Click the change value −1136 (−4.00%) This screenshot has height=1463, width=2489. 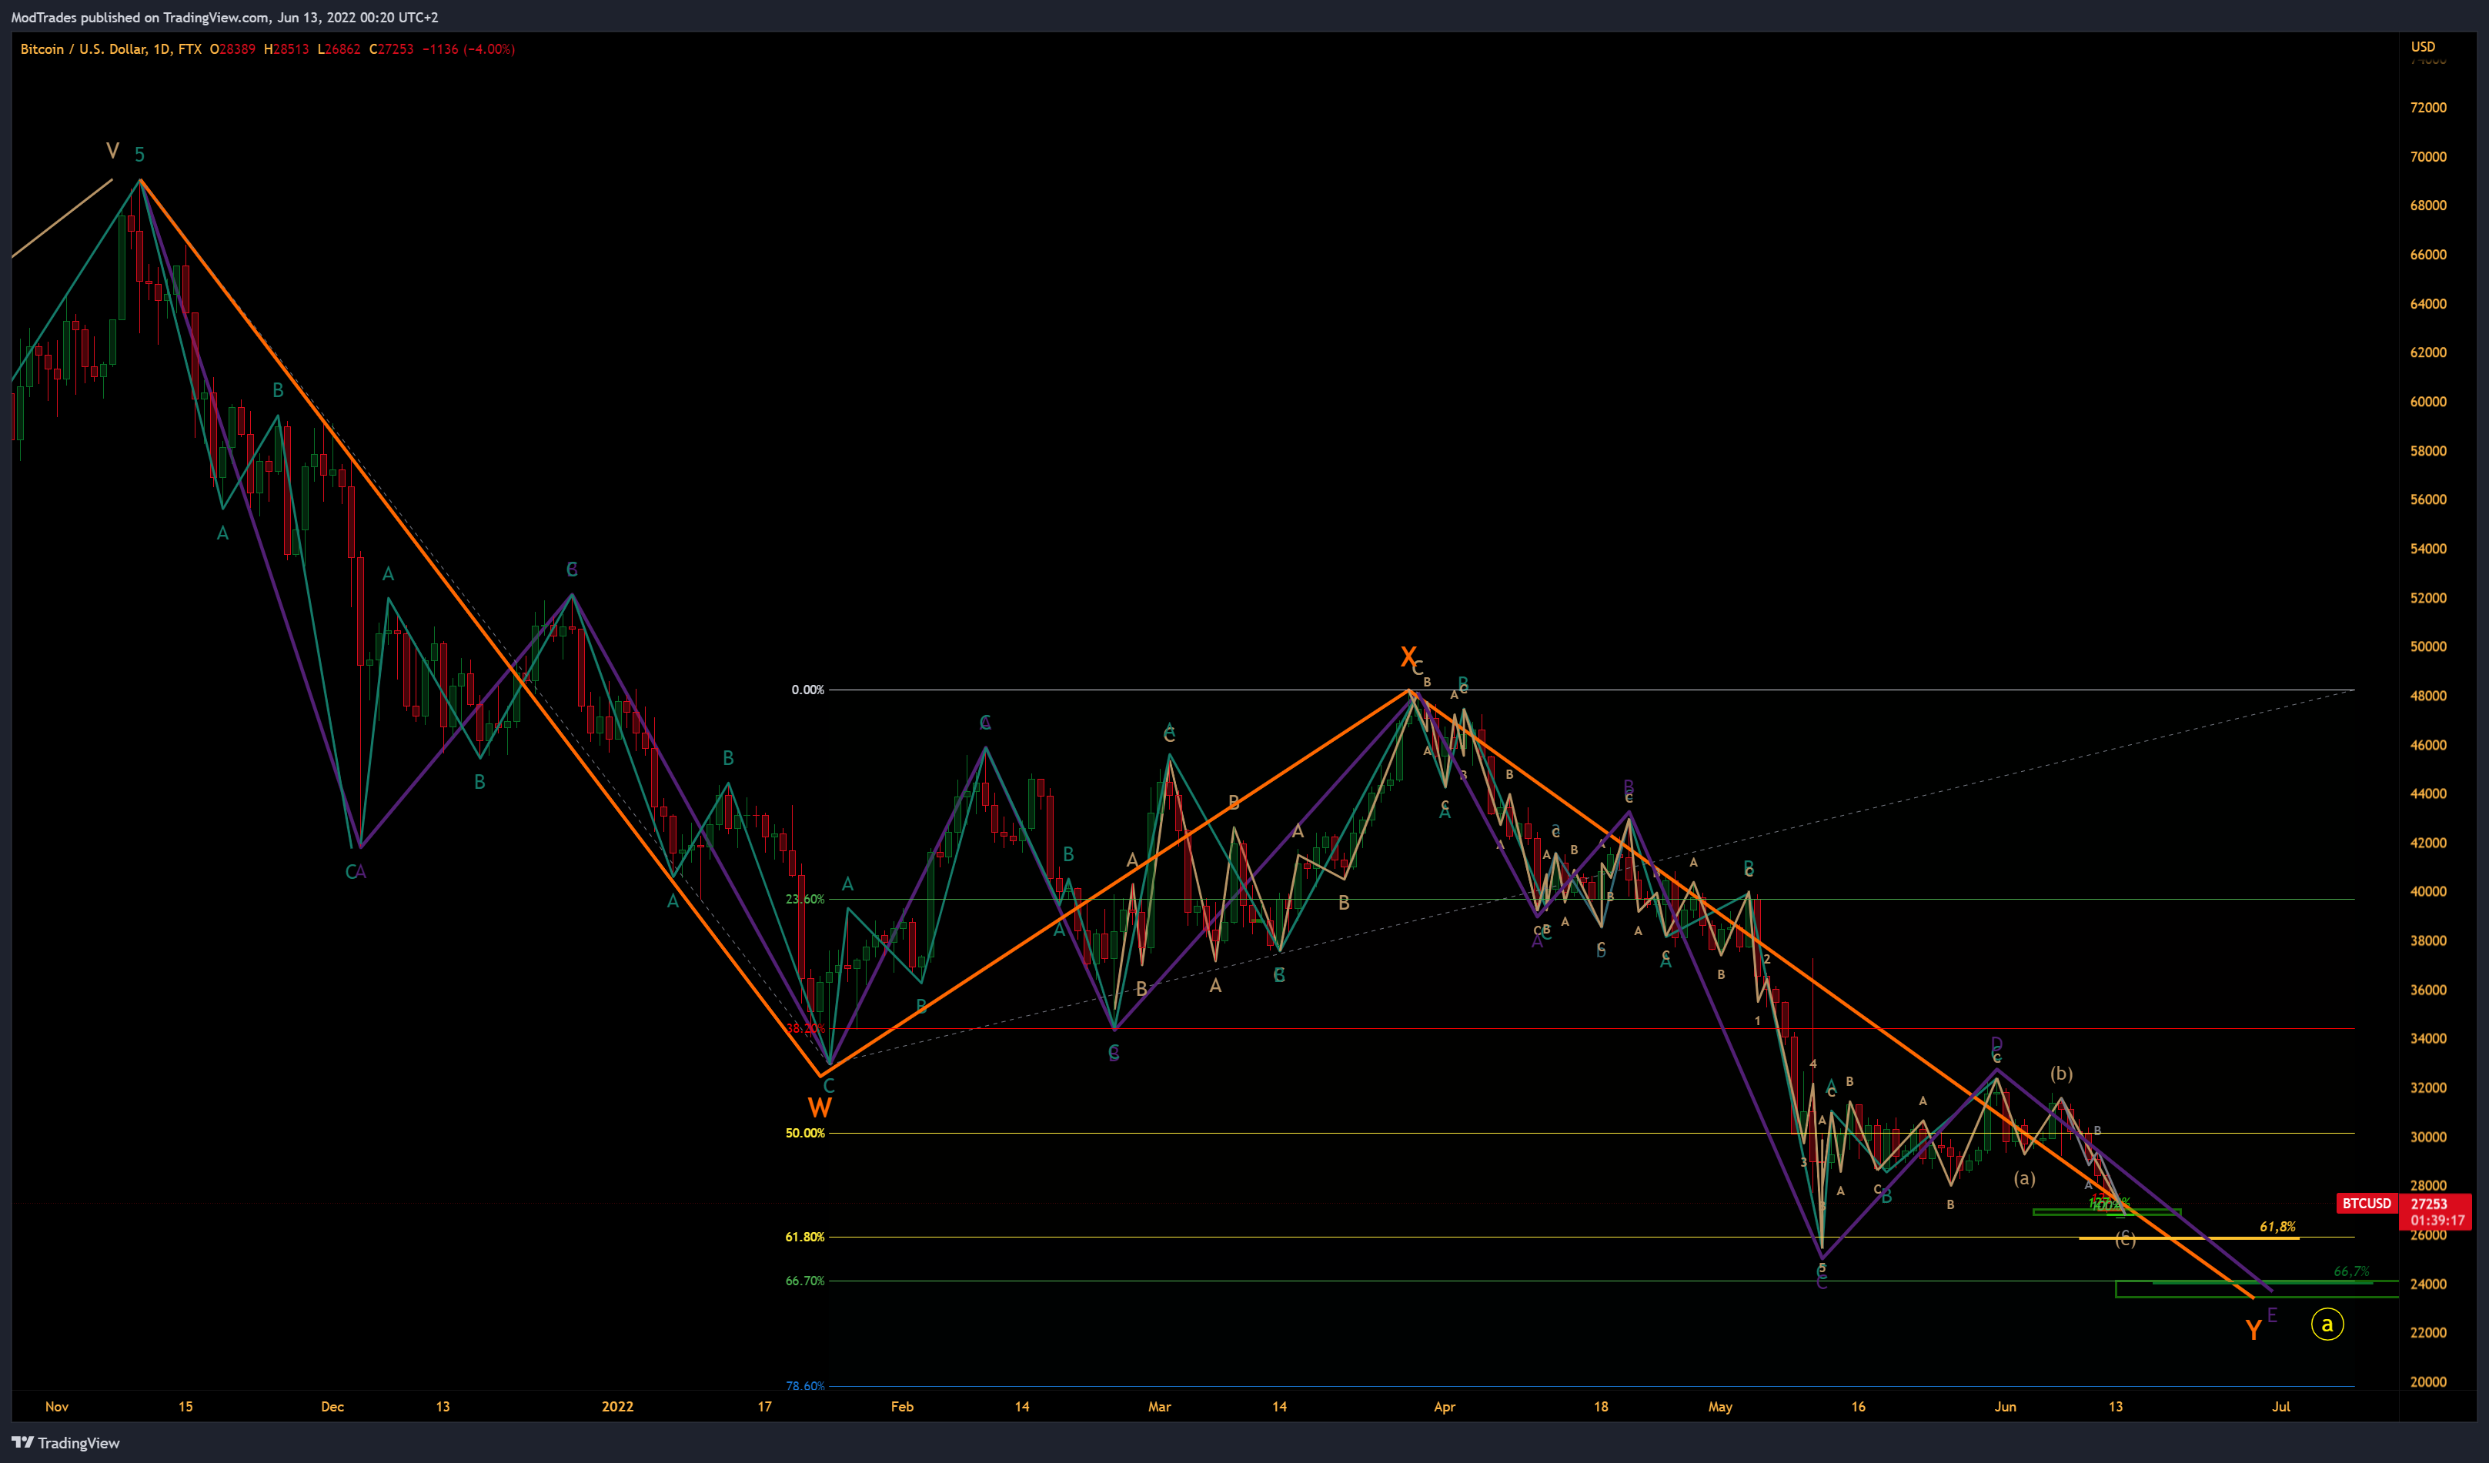tap(468, 48)
